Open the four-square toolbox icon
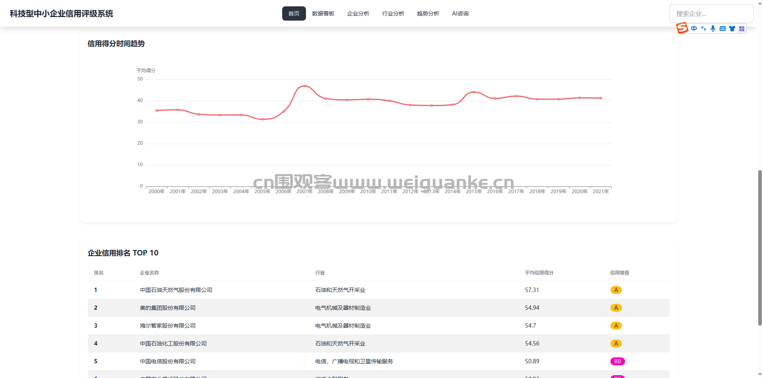The image size is (763, 378). [x=742, y=29]
